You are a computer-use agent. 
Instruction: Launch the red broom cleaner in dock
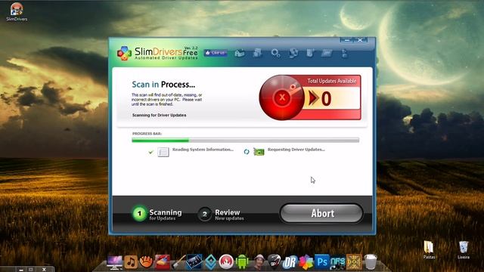[163, 262]
